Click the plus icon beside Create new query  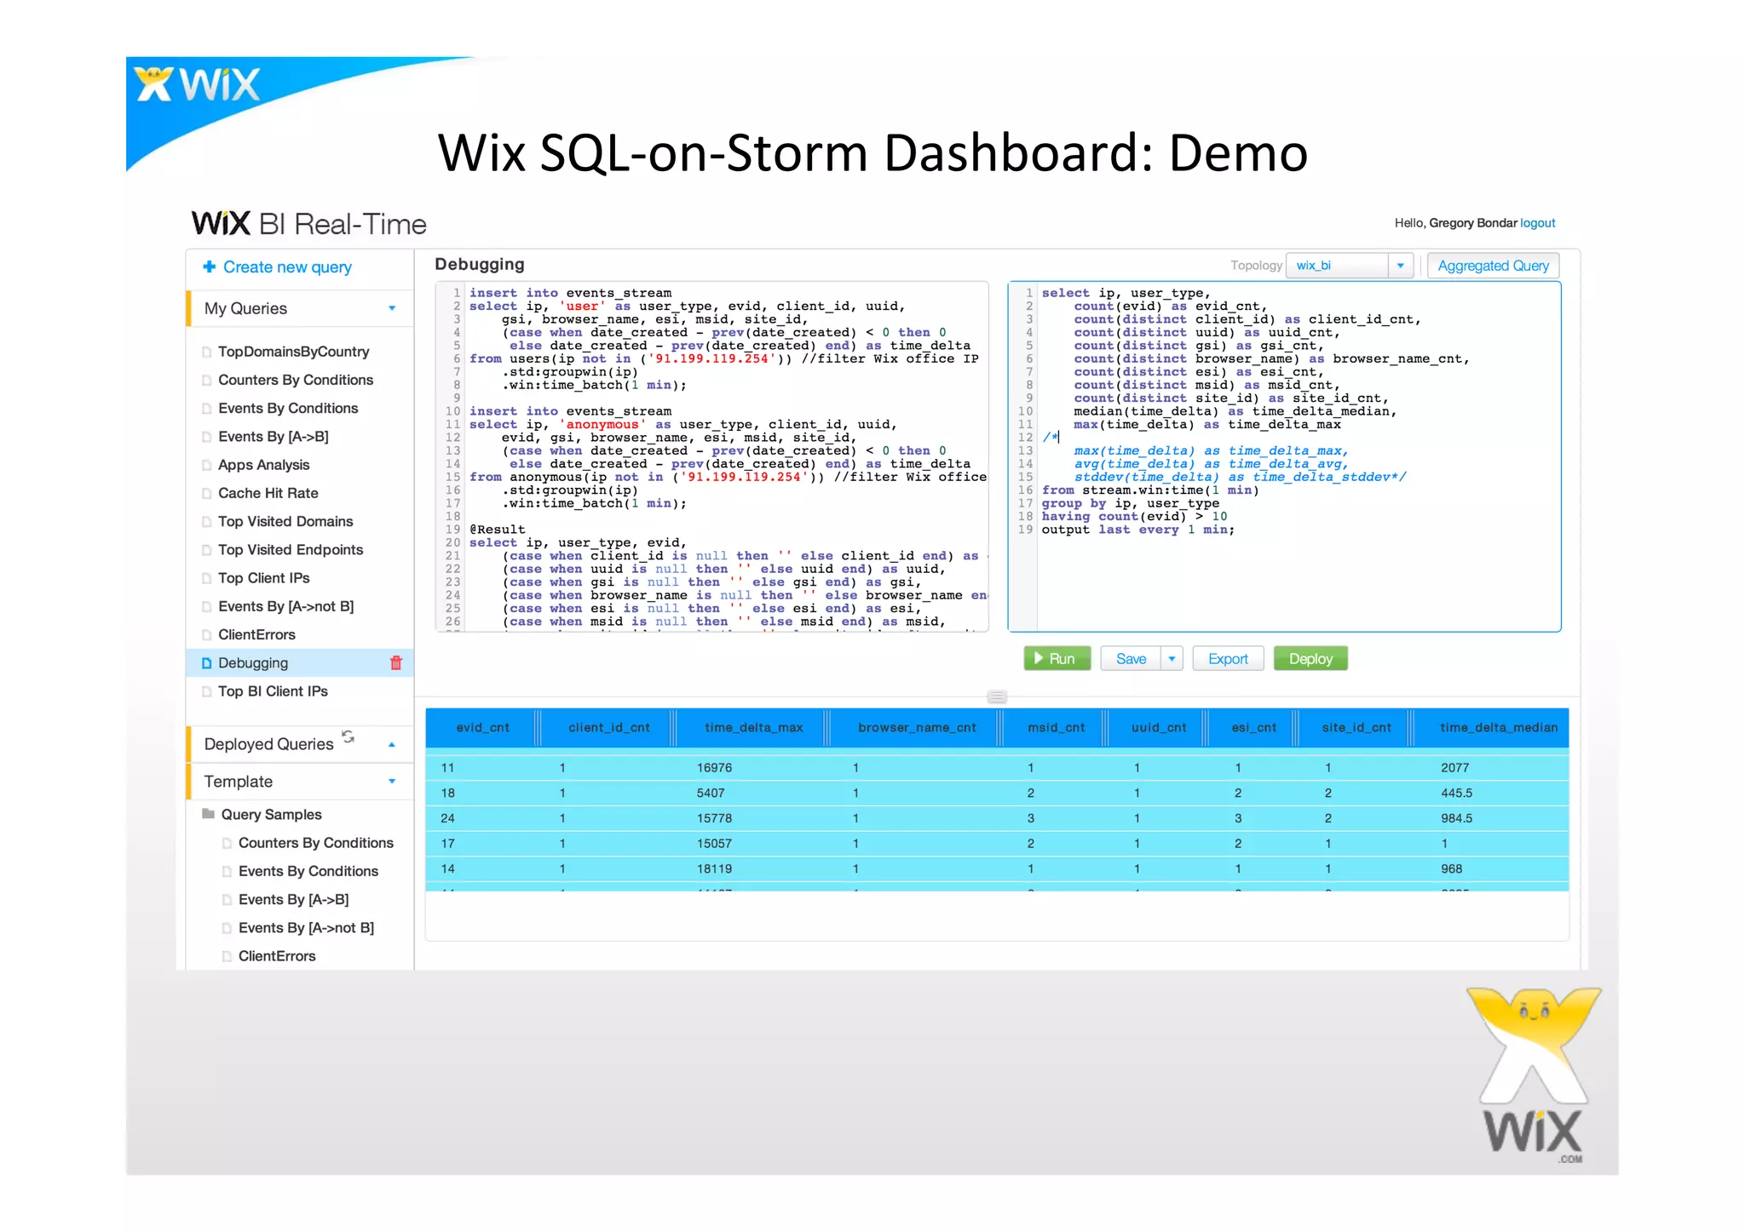209,267
